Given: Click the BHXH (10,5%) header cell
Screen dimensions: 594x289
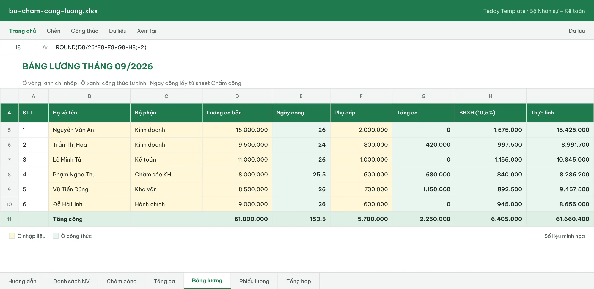Looking at the screenshot, I should tap(491, 113).
